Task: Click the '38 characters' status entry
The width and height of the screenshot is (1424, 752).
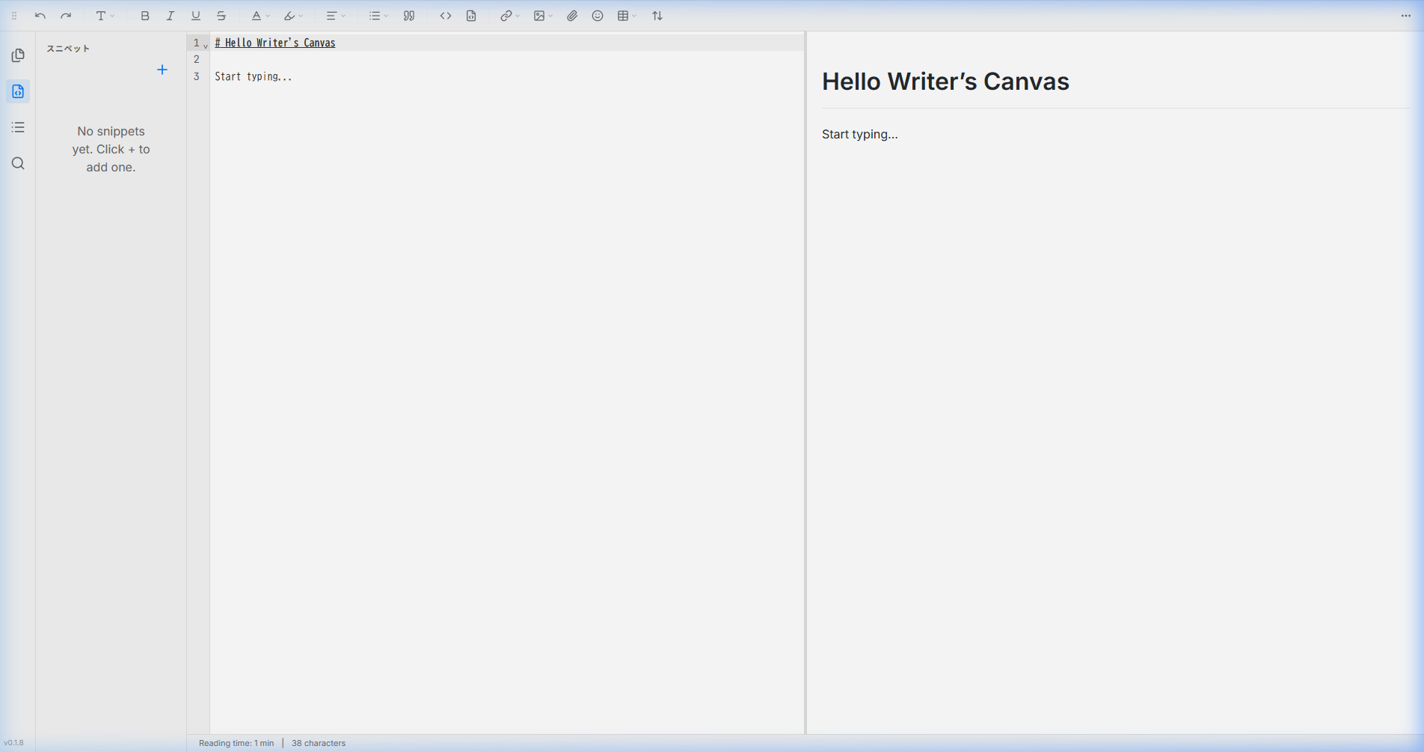Action: (x=319, y=743)
